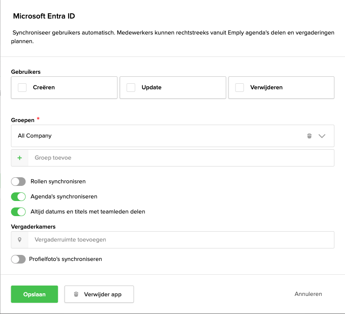Save settings with the Opslaan button
345x314 pixels.
34,294
